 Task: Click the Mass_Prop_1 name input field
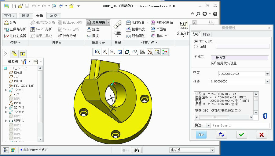pos(240,126)
